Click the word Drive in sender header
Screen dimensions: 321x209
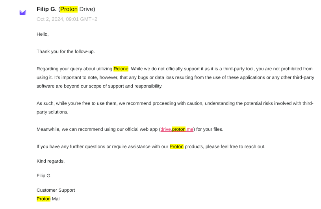(x=87, y=9)
